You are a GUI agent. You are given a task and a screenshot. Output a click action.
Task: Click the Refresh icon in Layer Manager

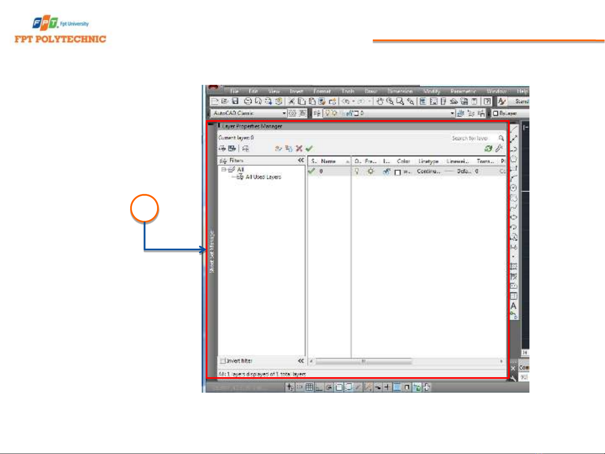tap(488, 149)
